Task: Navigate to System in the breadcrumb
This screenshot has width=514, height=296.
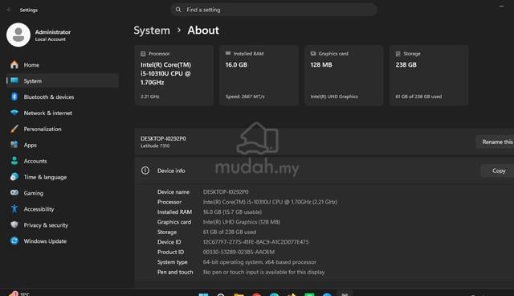Action: (x=152, y=31)
